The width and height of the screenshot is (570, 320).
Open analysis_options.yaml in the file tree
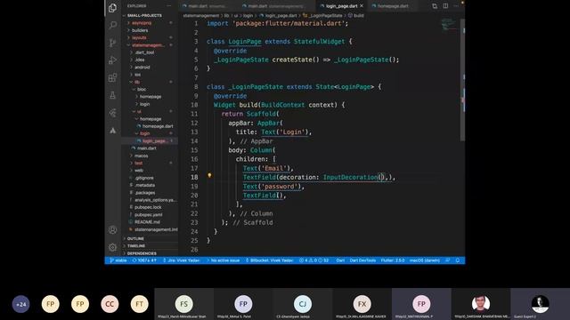tap(155, 200)
